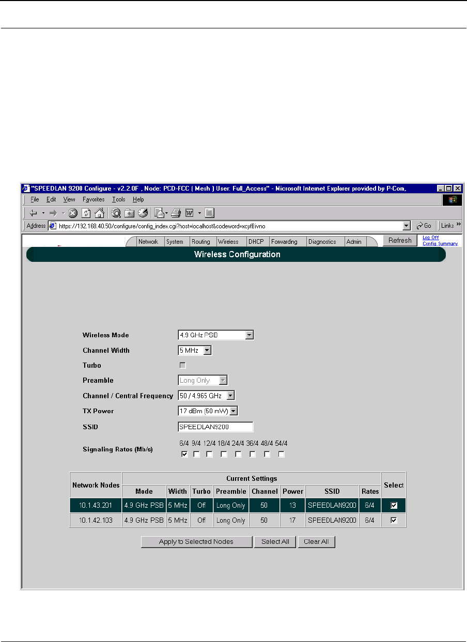Print the page with the printer icon
The image size is (467, 642).
point(176,213)
